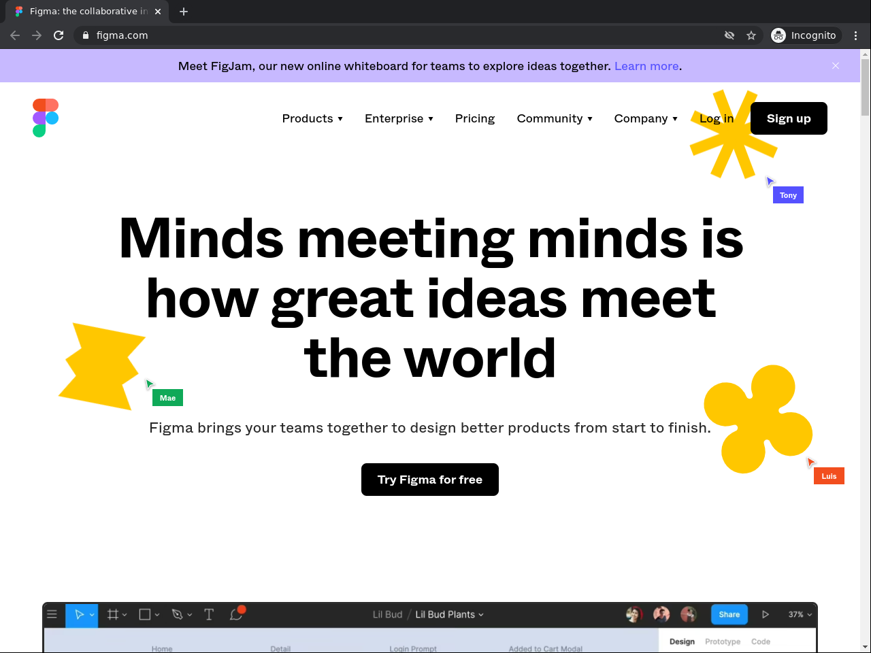Open a new browser tab
The height and width of the screenshot is (653, 871).
[184, 12]
